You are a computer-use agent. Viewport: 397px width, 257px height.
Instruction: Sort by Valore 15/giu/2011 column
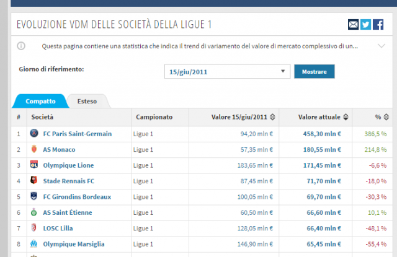click(239, 117)
